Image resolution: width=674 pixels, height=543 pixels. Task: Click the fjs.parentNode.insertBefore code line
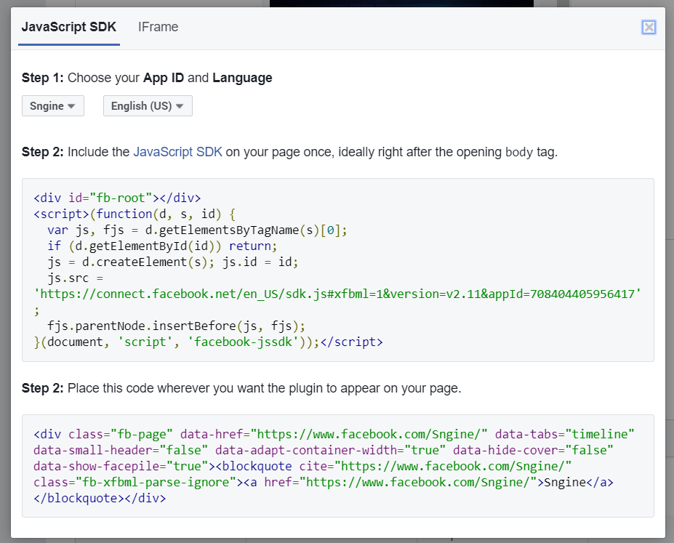pyautogui.click(x=176, y=326)
